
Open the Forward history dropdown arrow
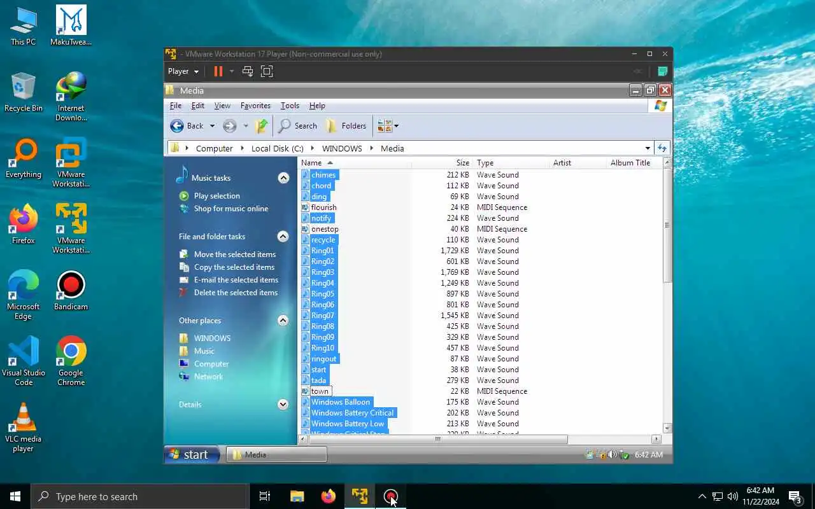pyautogui.click(x=246, y=126)
